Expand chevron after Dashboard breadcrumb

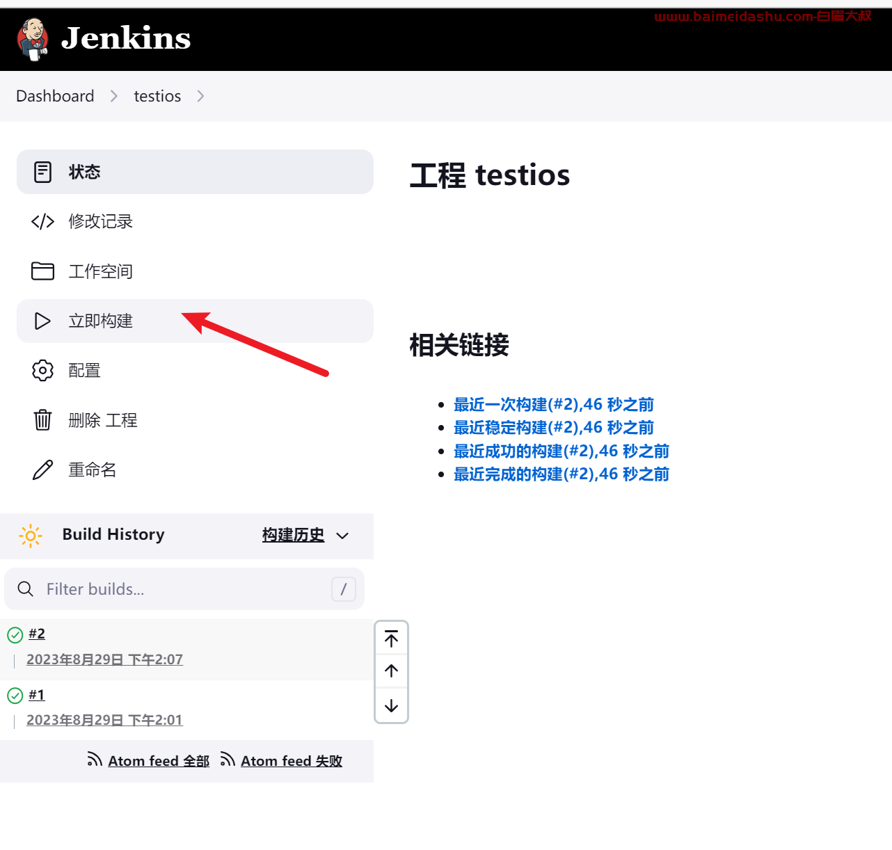click(x=114, y=96)
